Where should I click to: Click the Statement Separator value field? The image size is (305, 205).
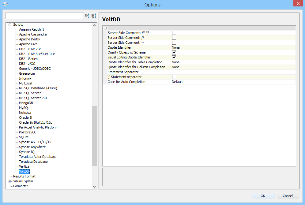pos(233,72)
